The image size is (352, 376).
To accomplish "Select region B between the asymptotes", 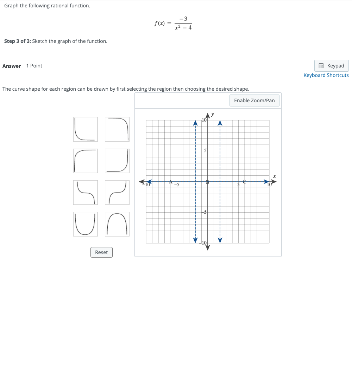I will (208, 182).
